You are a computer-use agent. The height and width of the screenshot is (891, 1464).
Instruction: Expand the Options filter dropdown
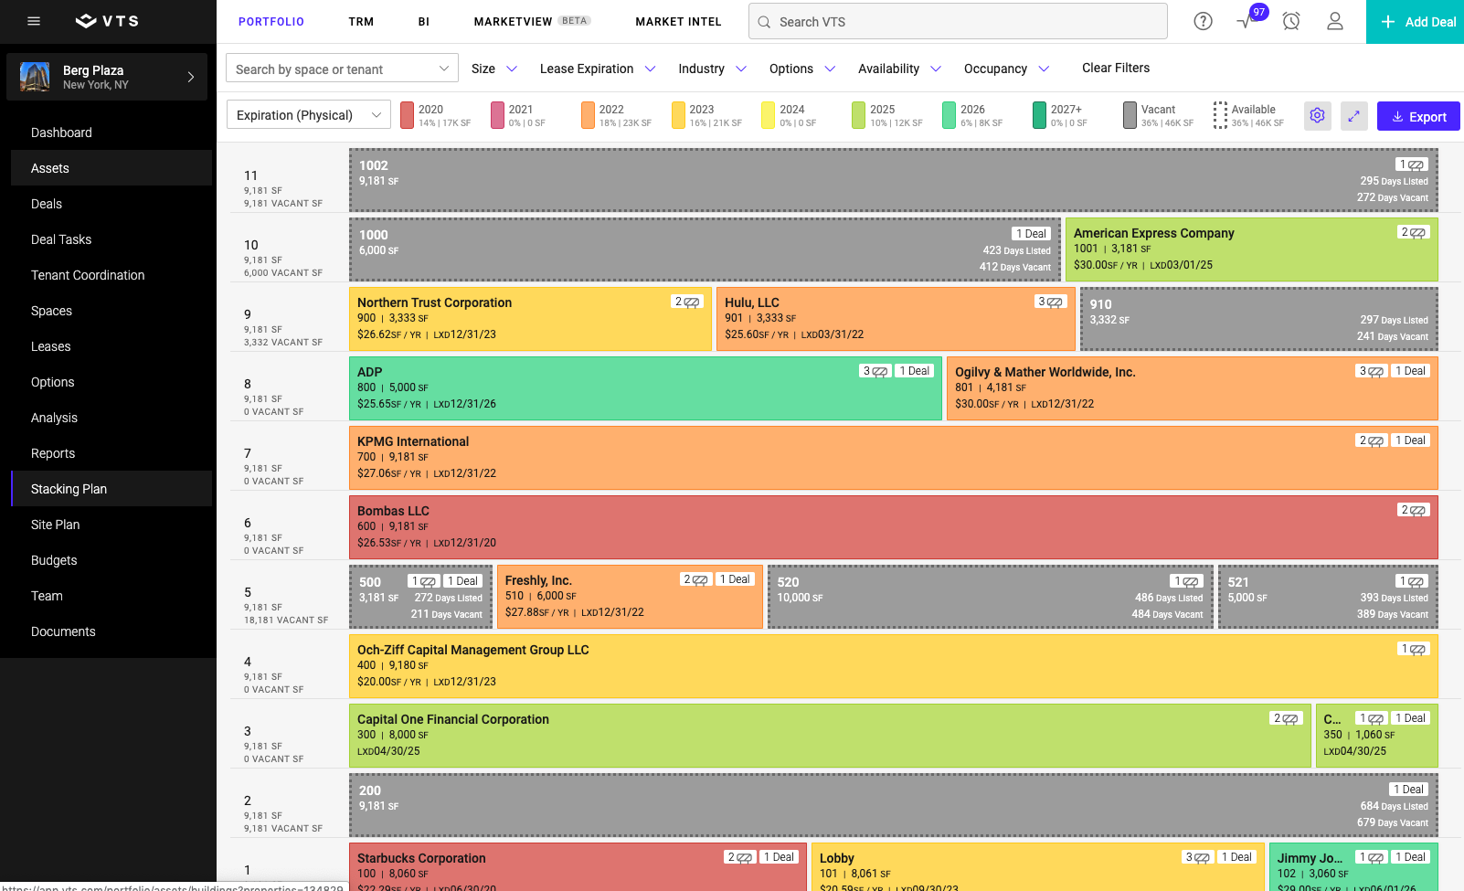pos(801,69)
